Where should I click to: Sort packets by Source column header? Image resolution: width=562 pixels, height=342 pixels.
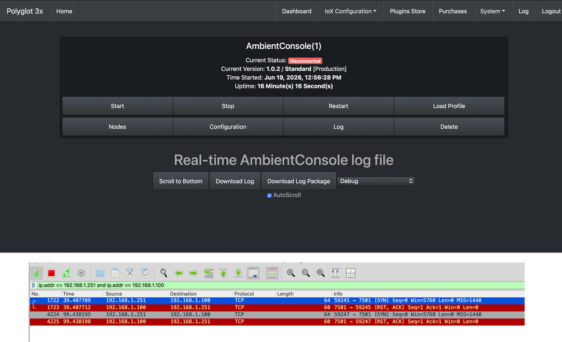click(136, 294)
